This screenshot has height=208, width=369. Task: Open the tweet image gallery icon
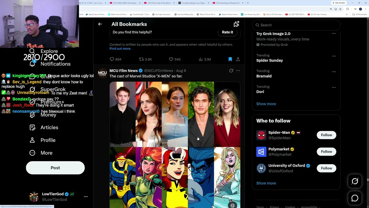(x=233, y=206)
